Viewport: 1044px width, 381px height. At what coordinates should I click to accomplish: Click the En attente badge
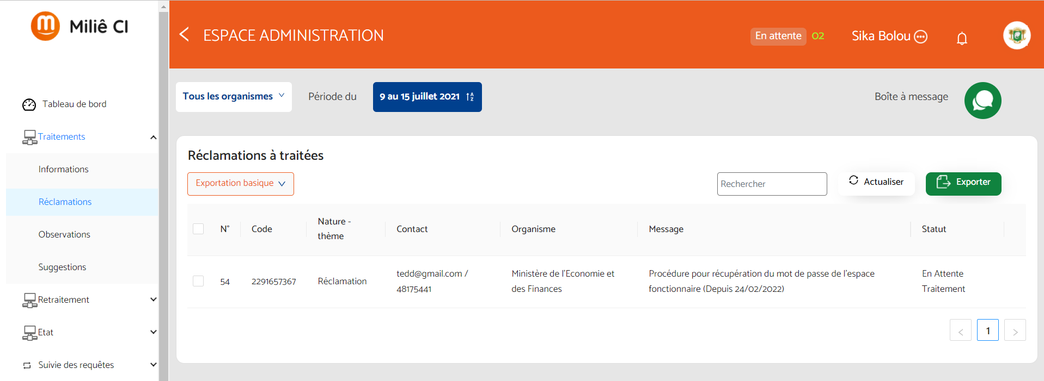click(778, 36)
